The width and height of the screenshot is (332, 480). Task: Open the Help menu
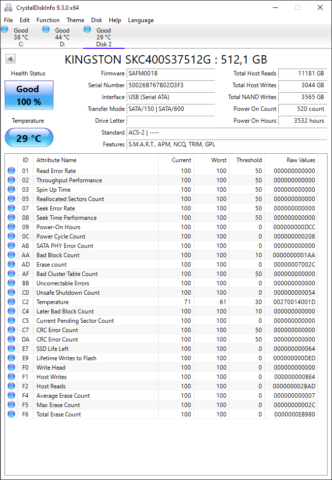pos(115,20)
